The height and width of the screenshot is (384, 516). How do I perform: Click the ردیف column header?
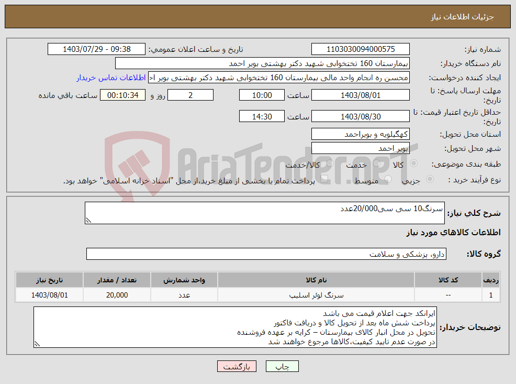point(491,280)
